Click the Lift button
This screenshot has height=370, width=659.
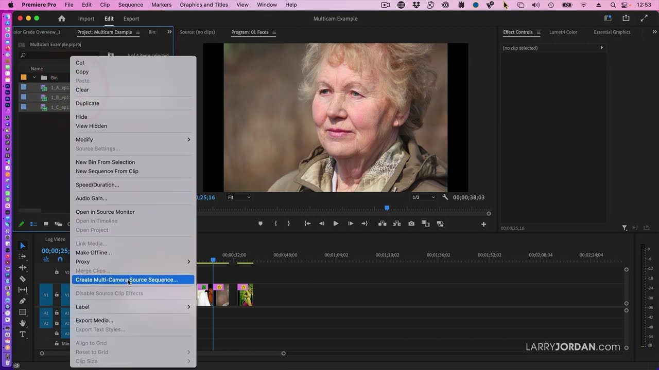click(382, 224)
